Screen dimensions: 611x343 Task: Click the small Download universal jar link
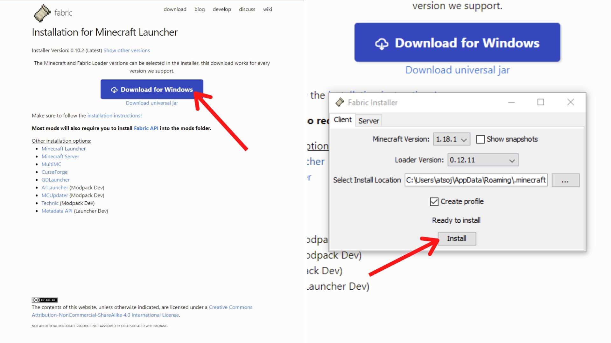point(152,103)
